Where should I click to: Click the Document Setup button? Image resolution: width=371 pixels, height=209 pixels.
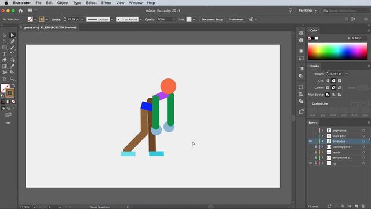tap(212, 19)
